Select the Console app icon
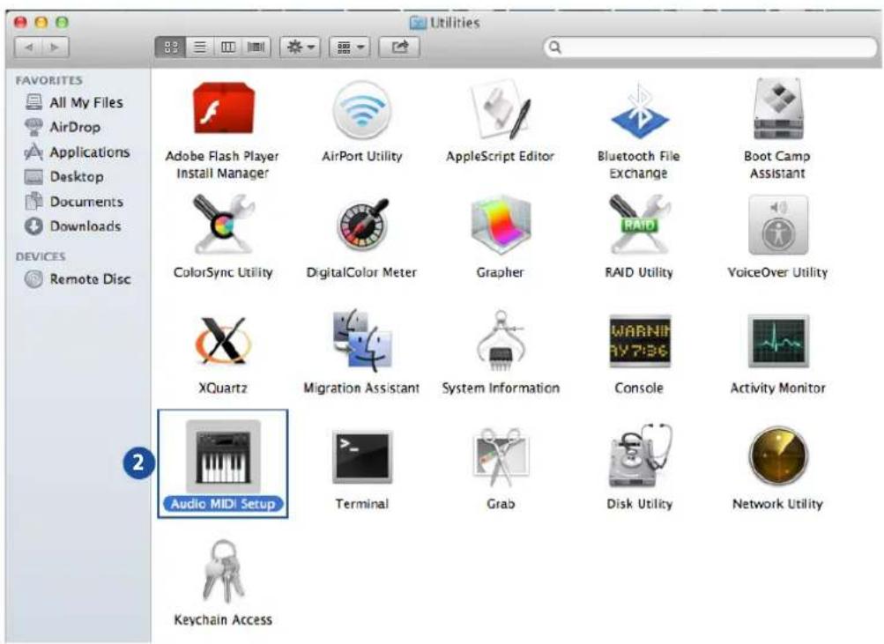The height and width of the screenshot is (644, 884). [x=639, y=341]
